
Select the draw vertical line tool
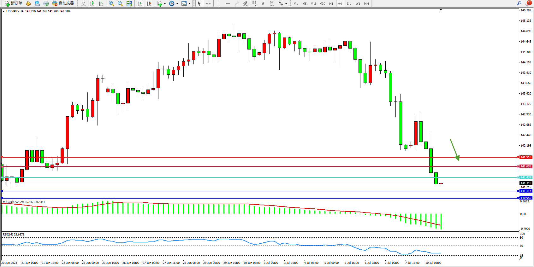pyautogui.click(x=219, y=3)
